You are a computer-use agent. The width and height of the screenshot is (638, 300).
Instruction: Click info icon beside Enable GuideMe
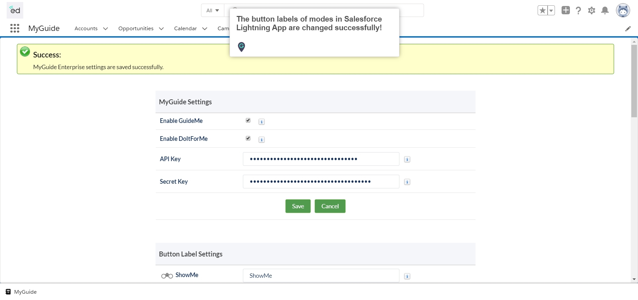[x=262, y=122]
